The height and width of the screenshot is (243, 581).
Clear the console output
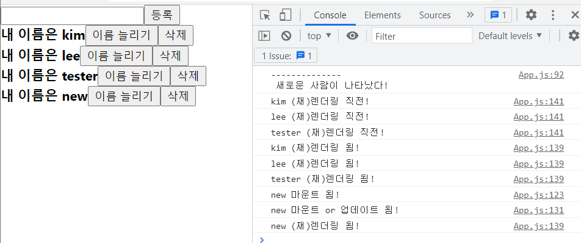[286, 36]
